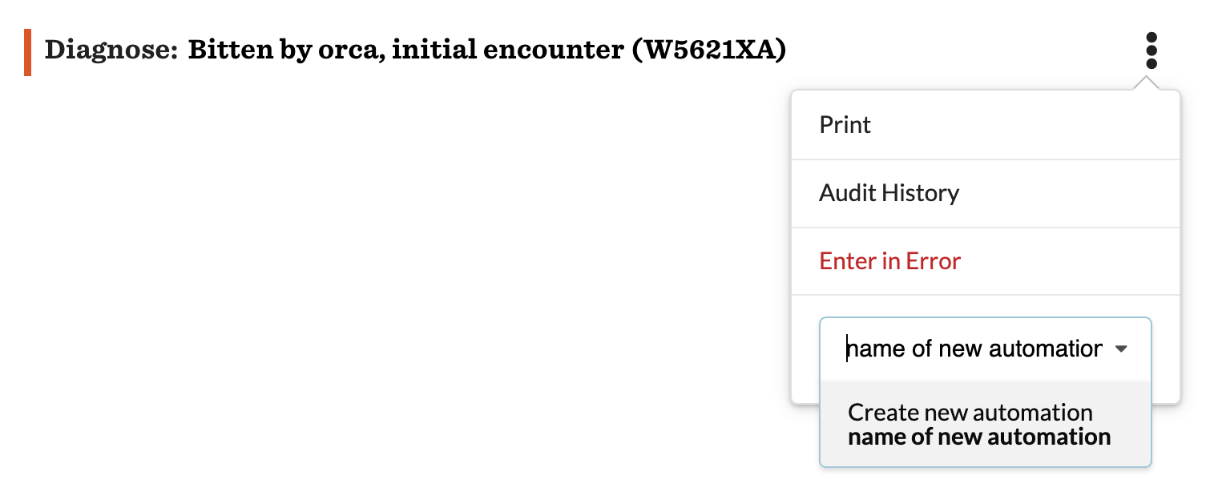
Task: Place cursor at start of automation text
Action: click(848, 349)
